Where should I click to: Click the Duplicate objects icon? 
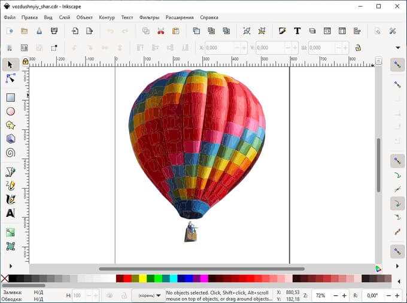click(196, 31)
